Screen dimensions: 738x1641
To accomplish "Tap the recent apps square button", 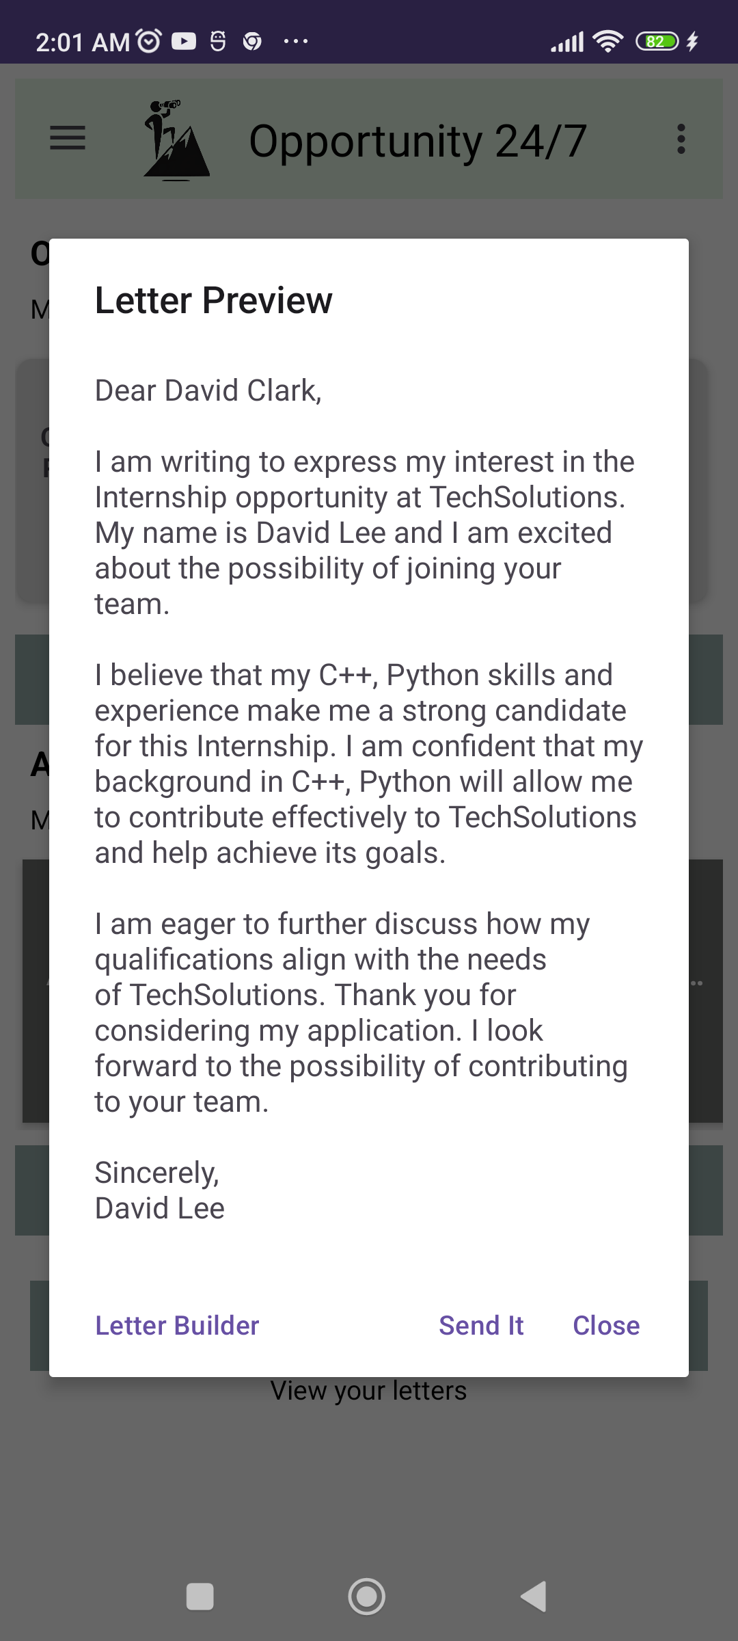I will pos(200,1597).
